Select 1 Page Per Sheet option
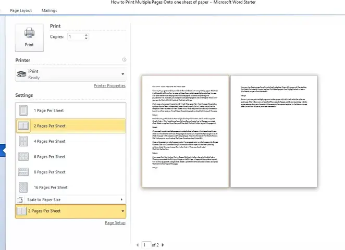This screenshot has width=345, height=250. (x=71, y=110)
